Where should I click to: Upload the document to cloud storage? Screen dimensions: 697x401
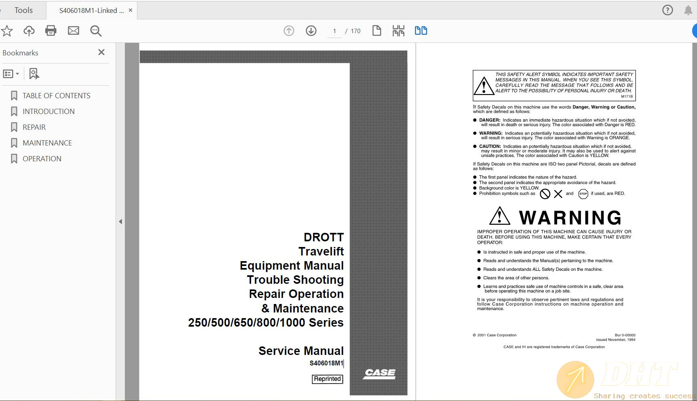point(29,30)
